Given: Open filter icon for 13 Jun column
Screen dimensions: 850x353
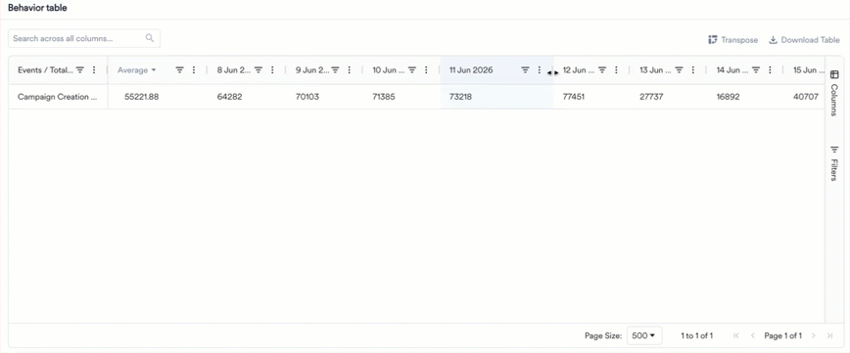Looking at the screenshot, I should [679, 69].
